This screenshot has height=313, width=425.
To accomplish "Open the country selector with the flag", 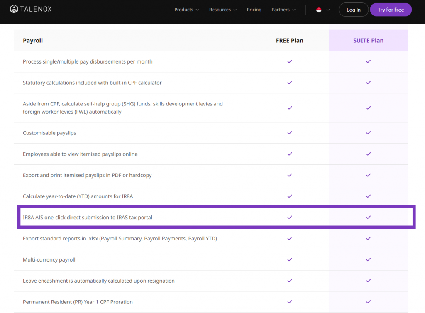I will pos(323,10).
